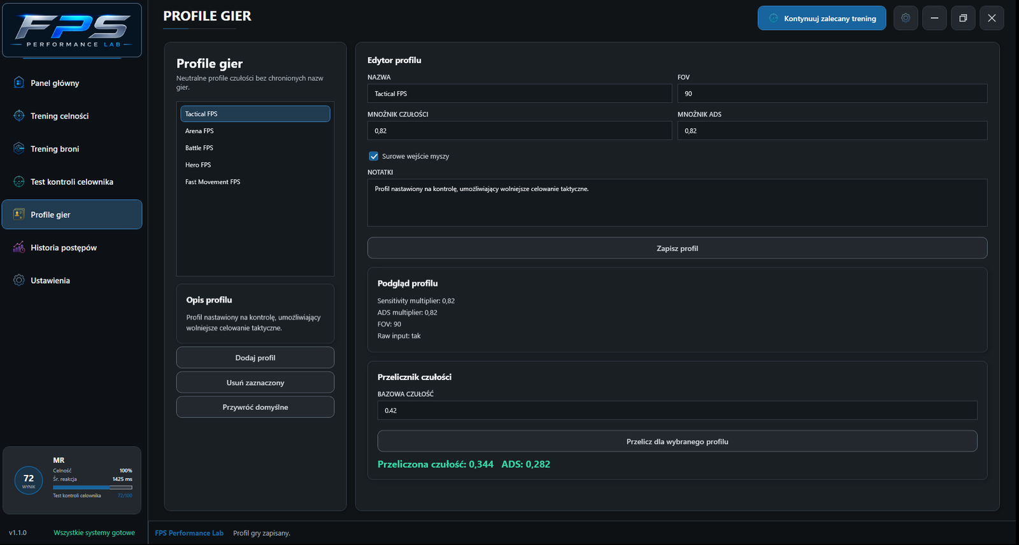Click the score progress bar in user card

92,488
